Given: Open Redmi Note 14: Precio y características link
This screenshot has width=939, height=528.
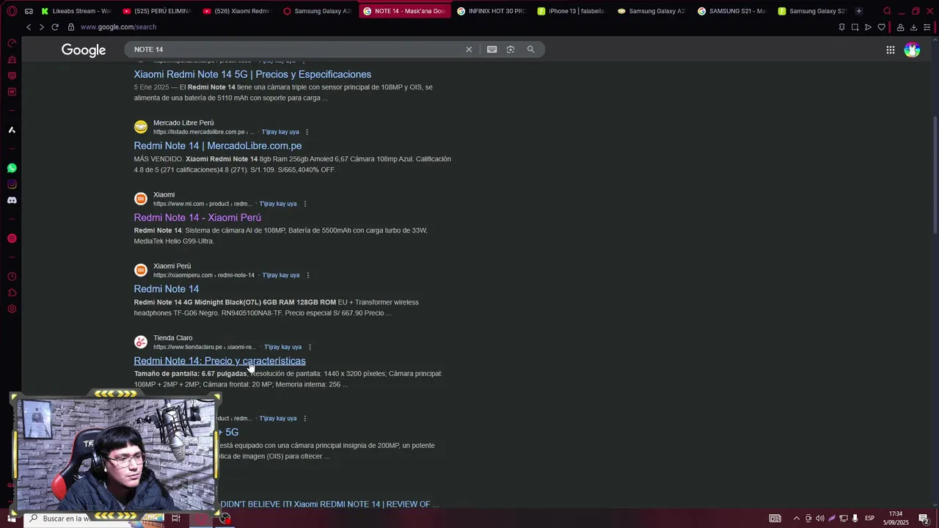Looking at the screenshot, I should (220, 361).
